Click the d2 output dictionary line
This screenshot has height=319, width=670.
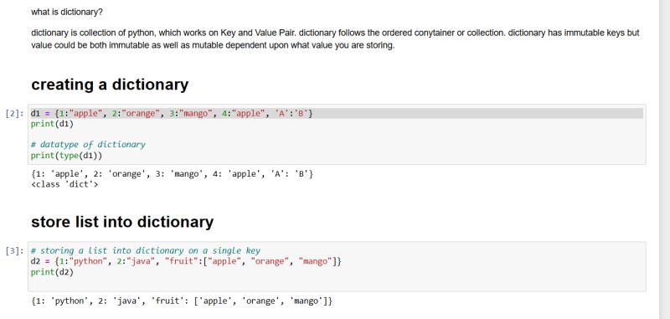pos(182,301)
